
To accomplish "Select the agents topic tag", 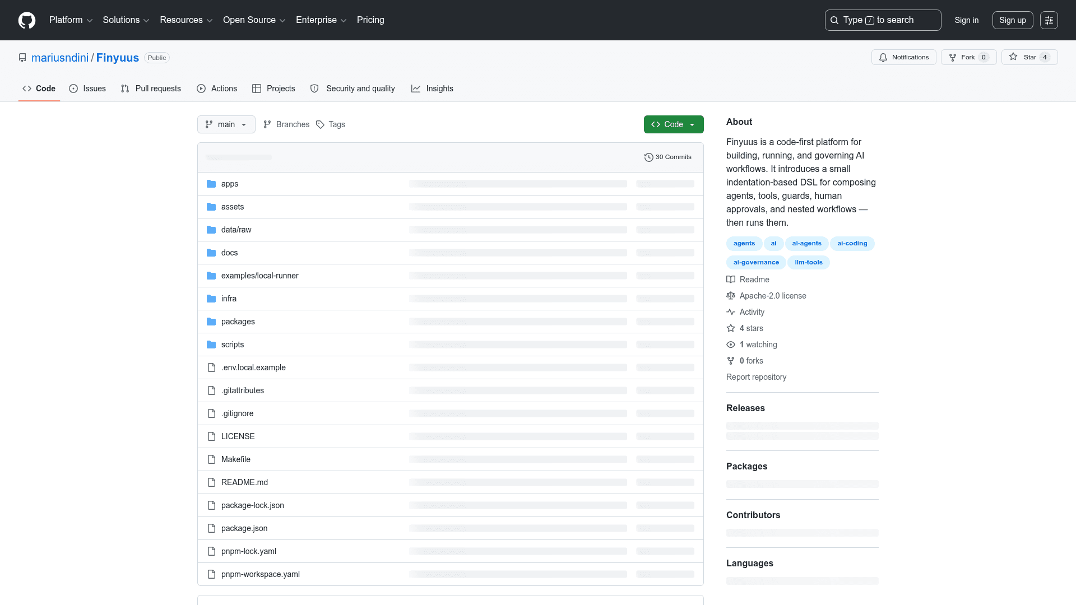I will tap(744, 243).
